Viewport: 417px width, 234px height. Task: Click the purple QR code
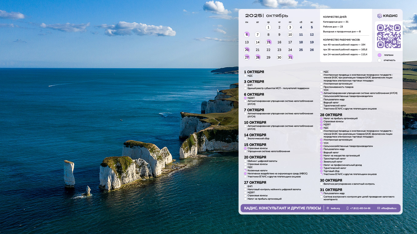pos(389,36)
